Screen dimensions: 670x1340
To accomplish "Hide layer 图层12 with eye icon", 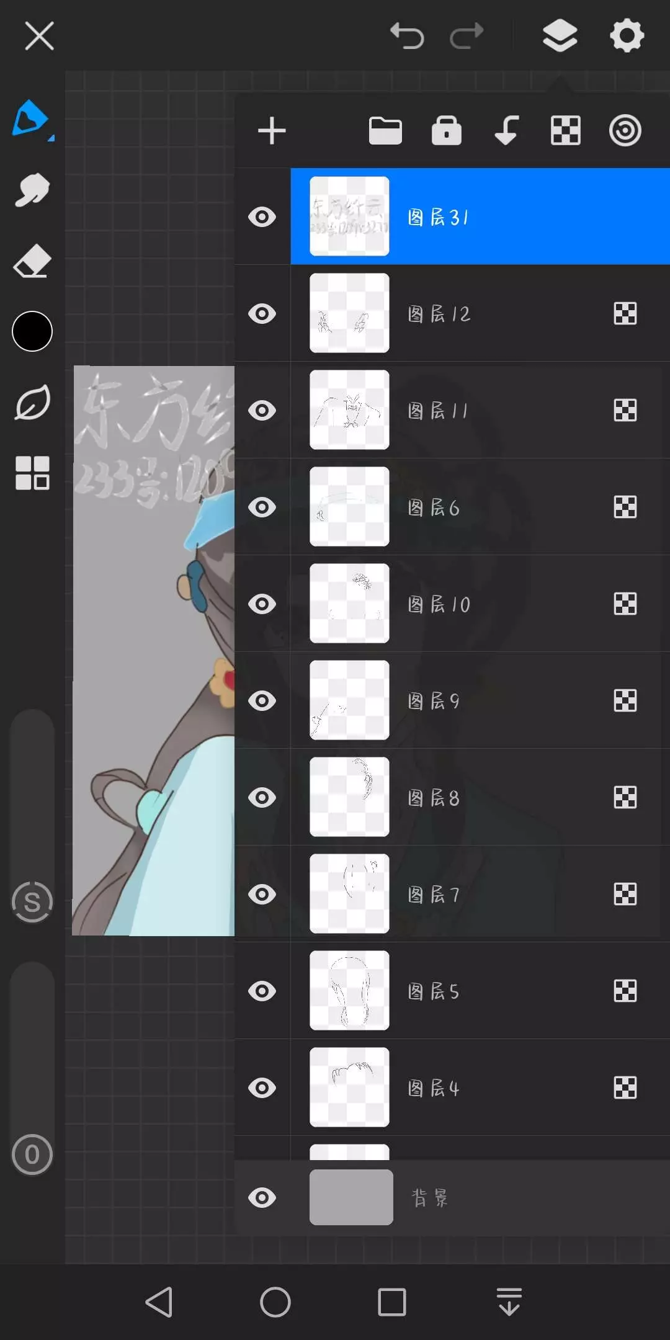I will point(262,313).
